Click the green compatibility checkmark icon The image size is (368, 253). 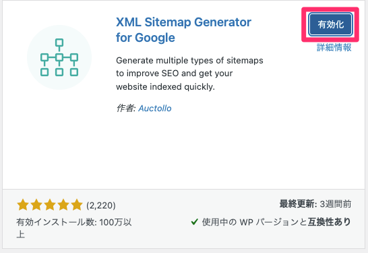tap(195, 221)
